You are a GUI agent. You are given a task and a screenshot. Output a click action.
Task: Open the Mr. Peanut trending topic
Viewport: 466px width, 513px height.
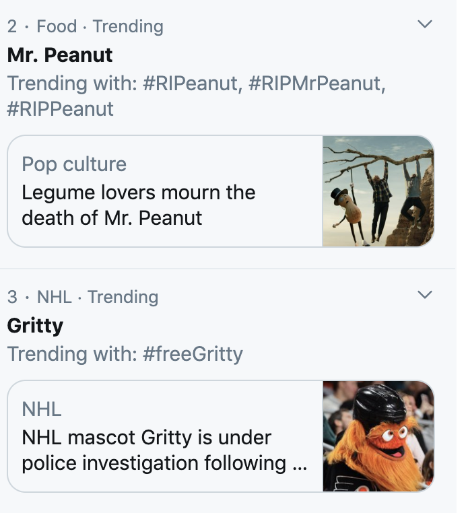(60, 55)
